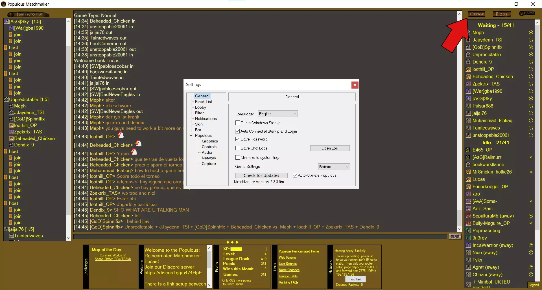Image resolution: width=542 pixels, height=290 pixels.
Task: Click the Port Test button
Action: coord(355,279)
